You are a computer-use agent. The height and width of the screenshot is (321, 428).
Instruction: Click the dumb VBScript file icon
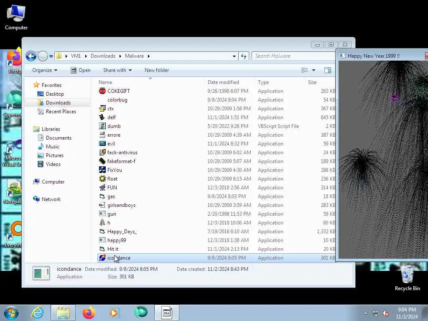[102, 126]
